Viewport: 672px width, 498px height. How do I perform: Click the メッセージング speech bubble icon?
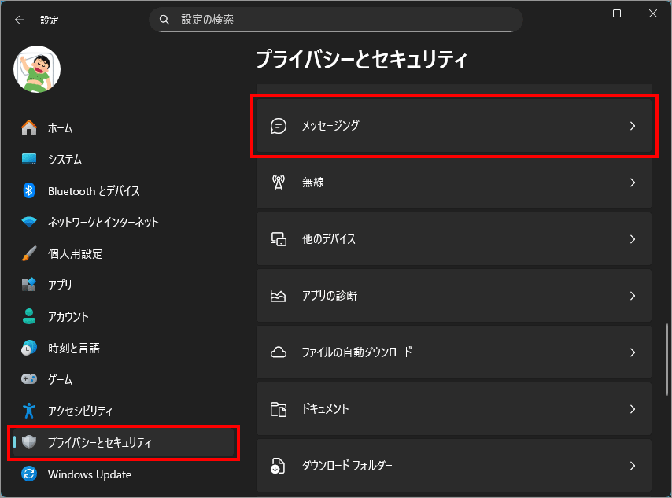pos(278,126)
